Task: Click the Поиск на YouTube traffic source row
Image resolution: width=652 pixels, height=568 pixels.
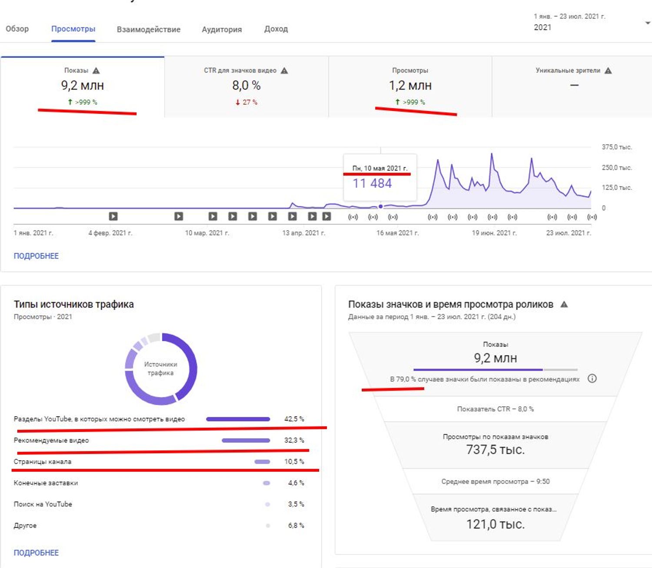Action: [x=159, y=504]
